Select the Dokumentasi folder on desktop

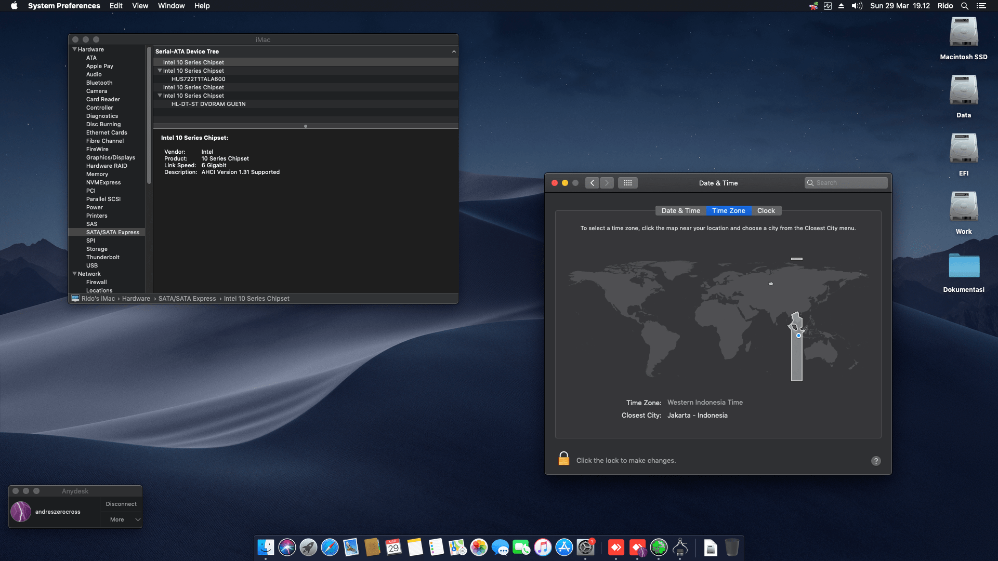pyautogui.click(x=964, y=265)
